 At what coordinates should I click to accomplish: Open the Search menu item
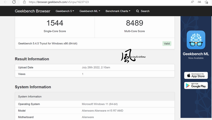[143, 11]
